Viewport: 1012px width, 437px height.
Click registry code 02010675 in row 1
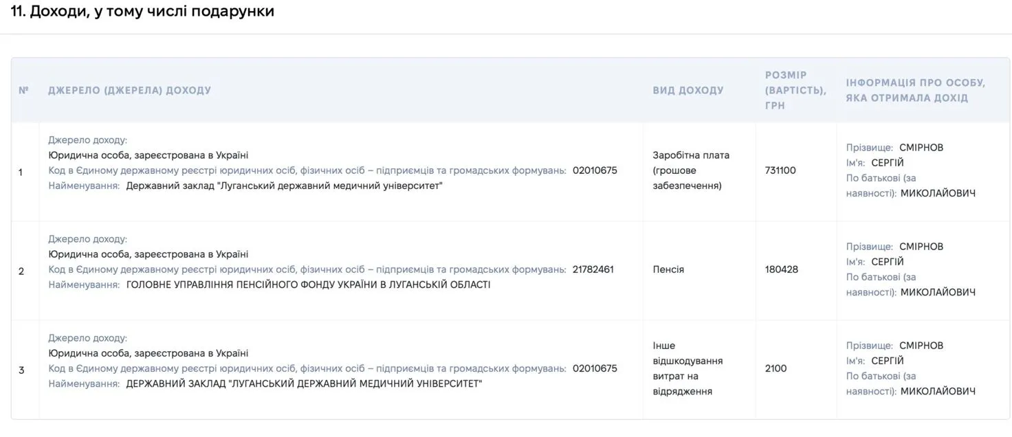tap(595, 170)
